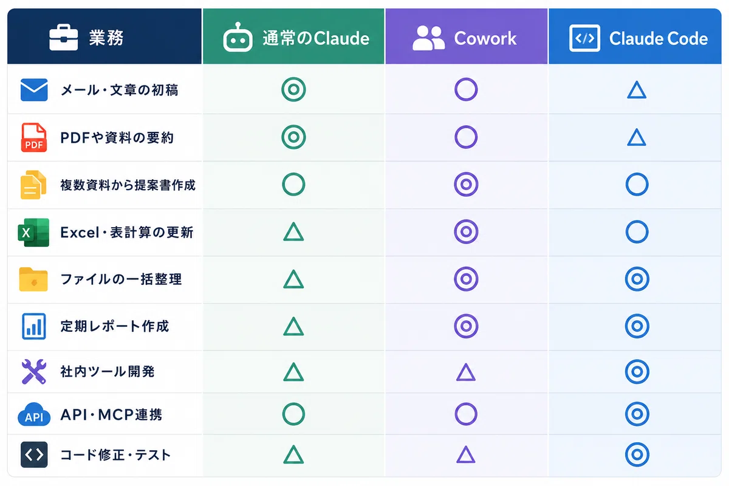Click the green Excel icon
The height and width of the screenshot is (486, 729).
click(34, 232)
